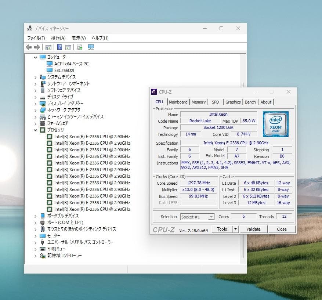Open the ヘルプ(H) menu
Viewport: 322px width, 300px height.
100,38
